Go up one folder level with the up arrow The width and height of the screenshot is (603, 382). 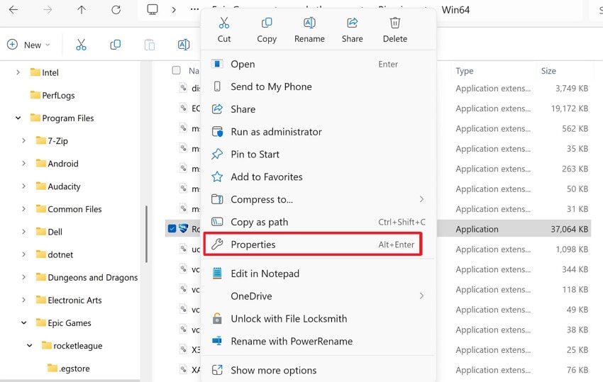[x=82, y=10]
